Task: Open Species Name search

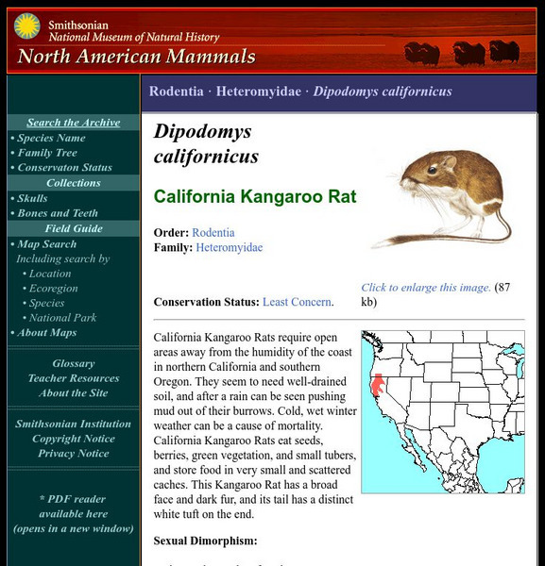Action: click(51, 138)
